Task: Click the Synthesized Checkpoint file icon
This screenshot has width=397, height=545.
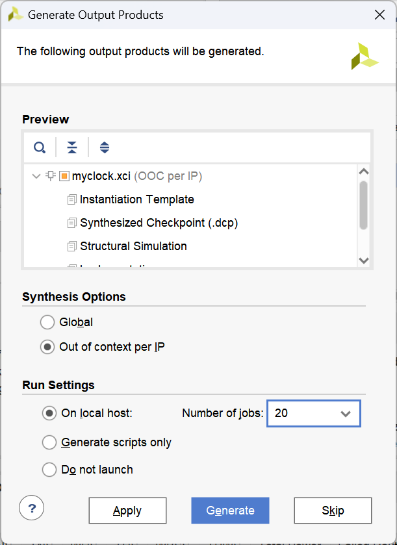Action: tap(71, 223)
